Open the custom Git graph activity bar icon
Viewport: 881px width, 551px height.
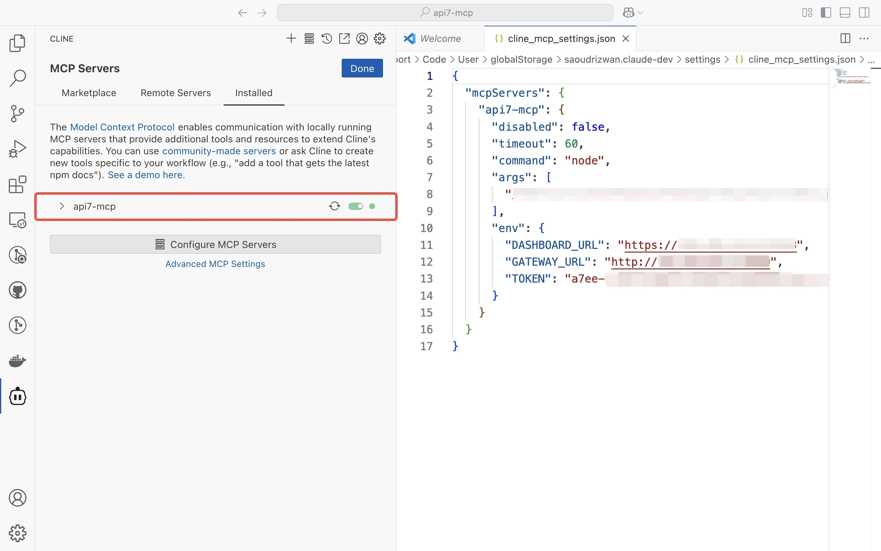point(17,325)
